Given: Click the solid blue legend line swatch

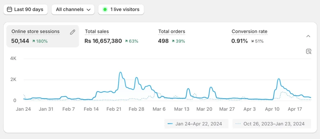Looking at the screenshot, I should click(x=170, y=124).
